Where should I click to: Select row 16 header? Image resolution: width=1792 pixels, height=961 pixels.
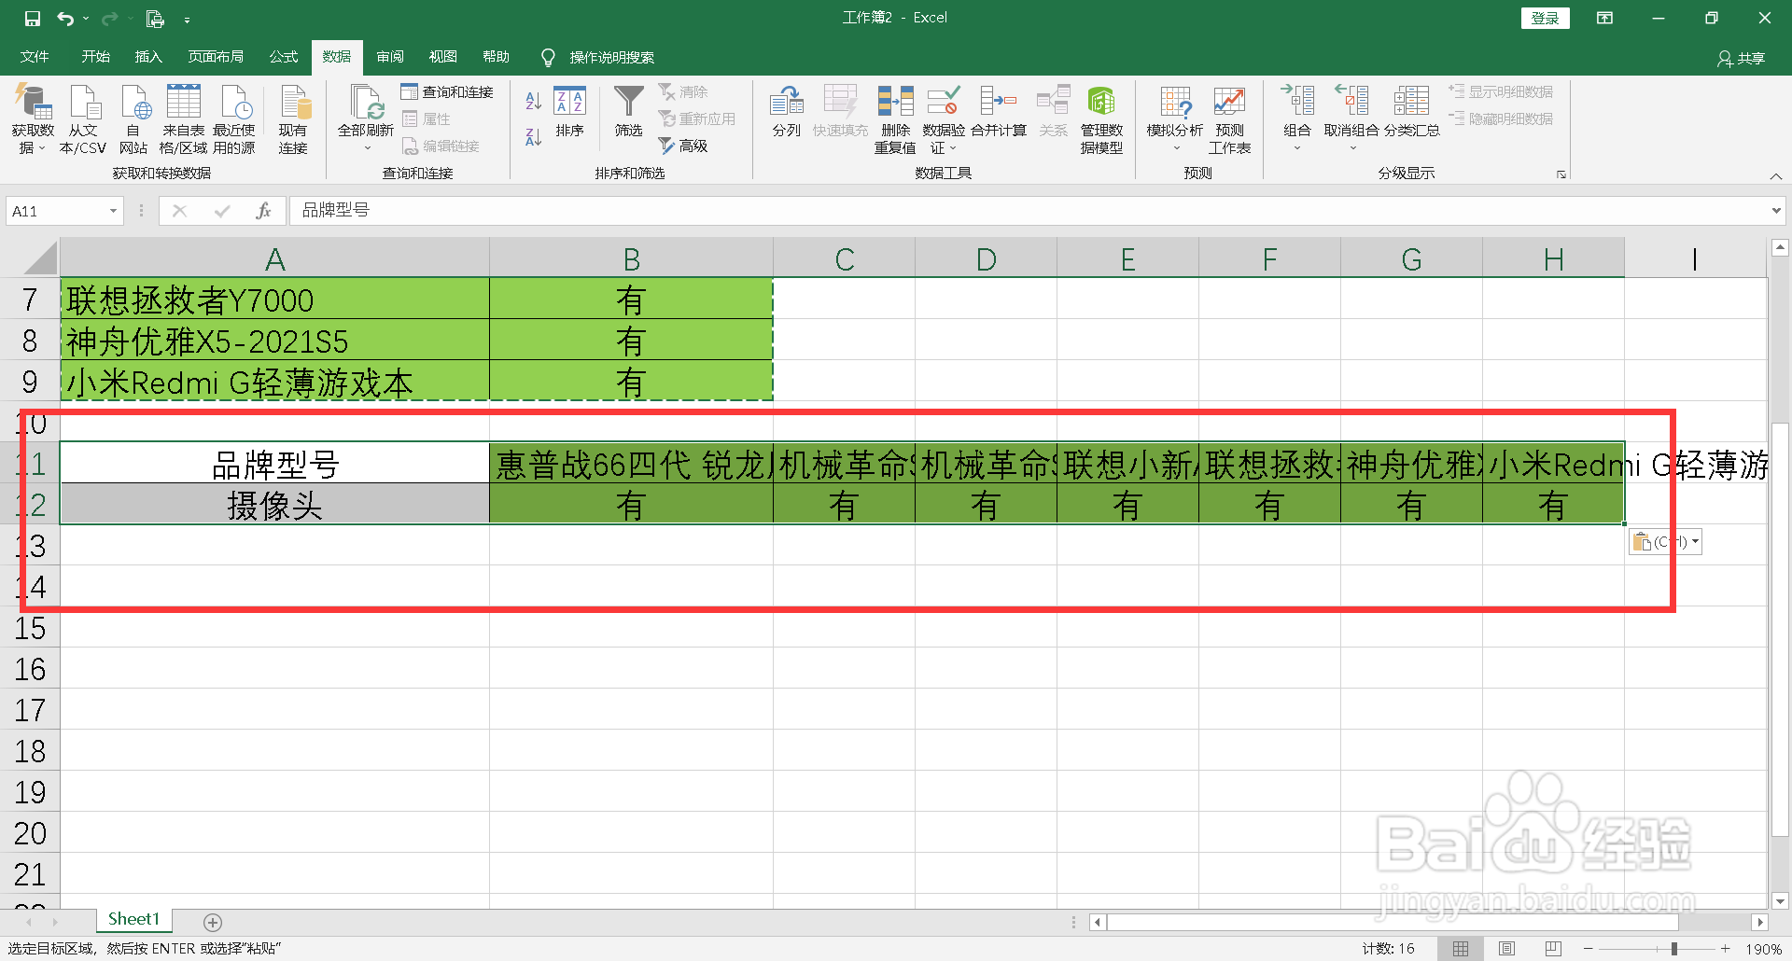click(30, 669)
